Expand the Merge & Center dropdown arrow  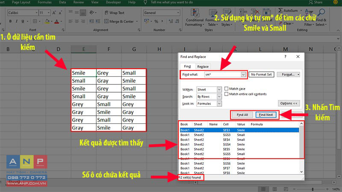click(137, 21)
